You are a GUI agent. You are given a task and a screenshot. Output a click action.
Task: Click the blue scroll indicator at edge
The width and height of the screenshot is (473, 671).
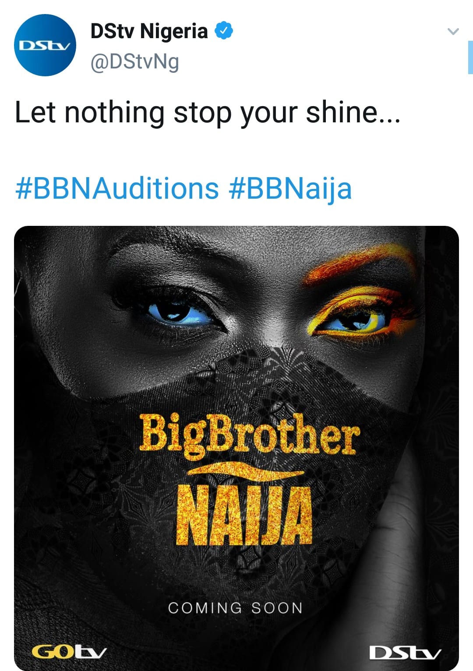click(470, 57)
